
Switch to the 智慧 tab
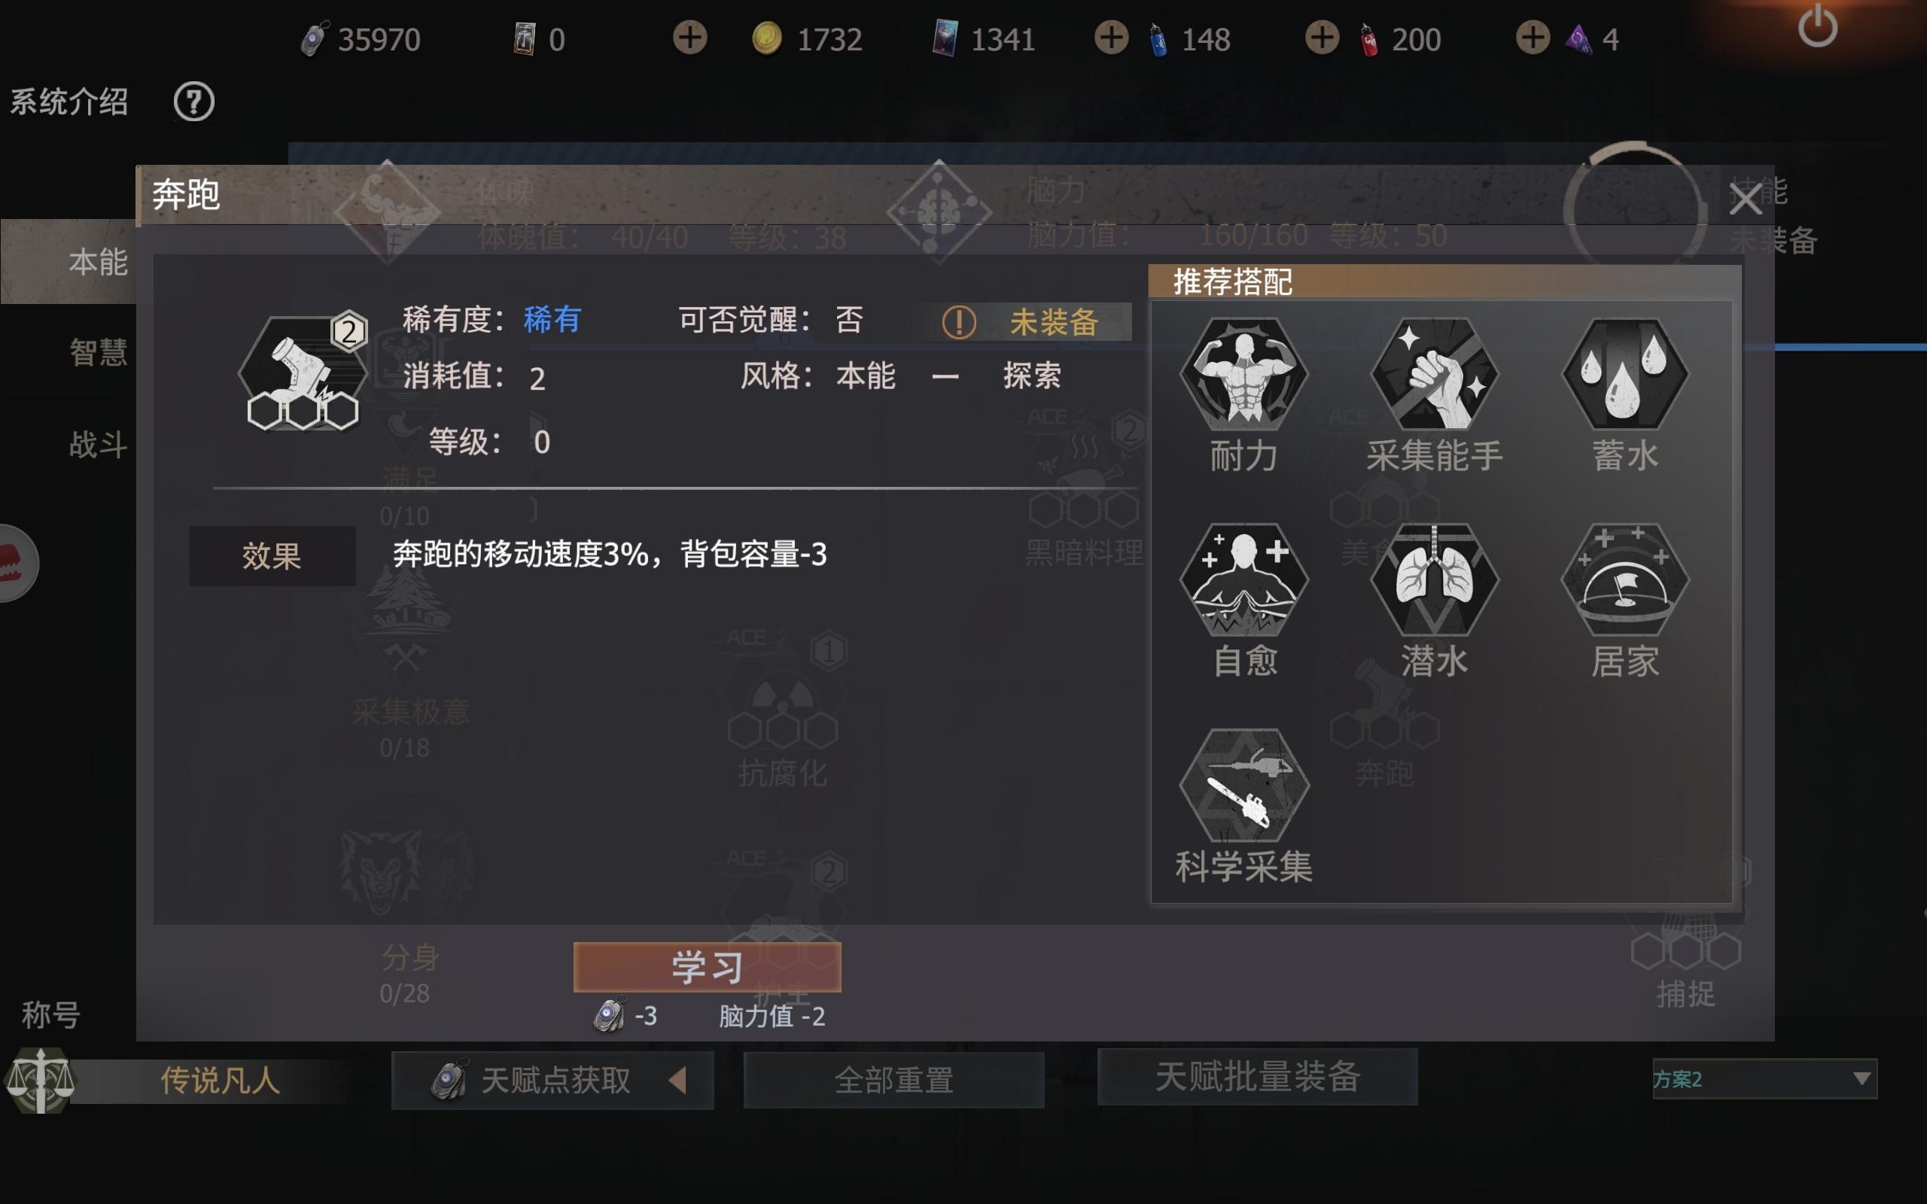pyautogui.click(x=98, y=352)
